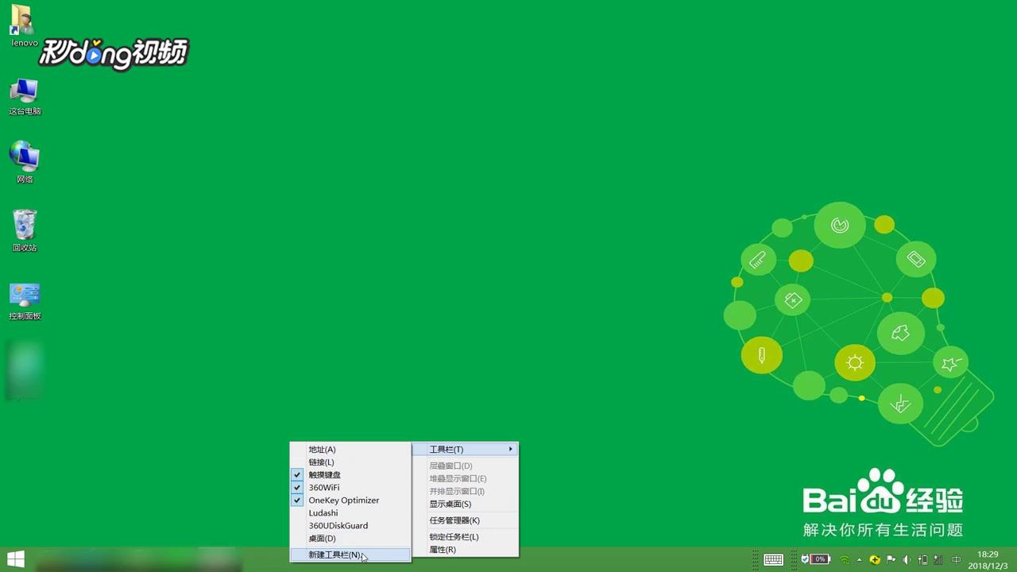Viewport: 1017px width, 572px height.
Task: Switch the 中 input method indicator
Action: click(x=957, y=559)
